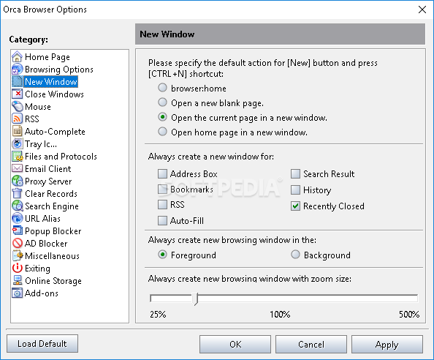Check the RSS new window checkbox
The height and width of the screenshot is (360, 434).
(x=162, y=205)
